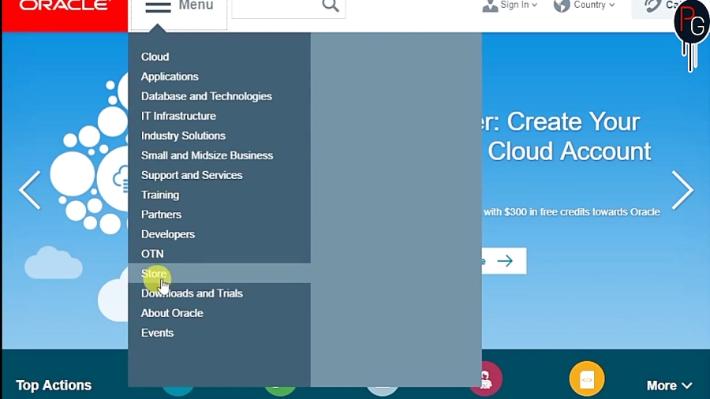The width and height of the screenshot is (710, 399).
Task: Click the search magnifier icon
Action: (331, 6)
